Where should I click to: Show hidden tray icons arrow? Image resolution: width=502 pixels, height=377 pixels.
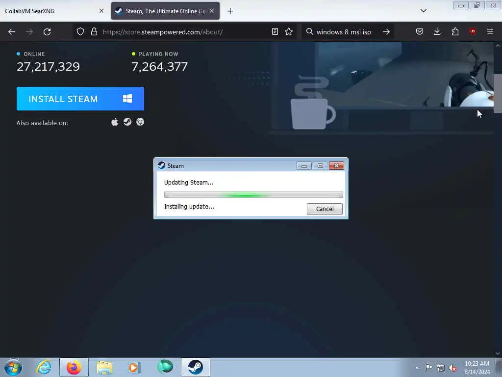point(417,368)
